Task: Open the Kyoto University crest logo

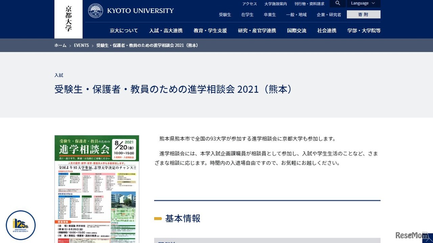Action: (x=96, y=11)
